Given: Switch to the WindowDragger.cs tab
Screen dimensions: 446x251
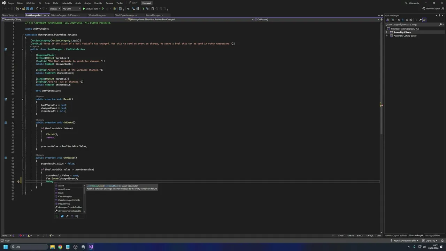Looking at the screenshot, I should click(x=97, y=15).
